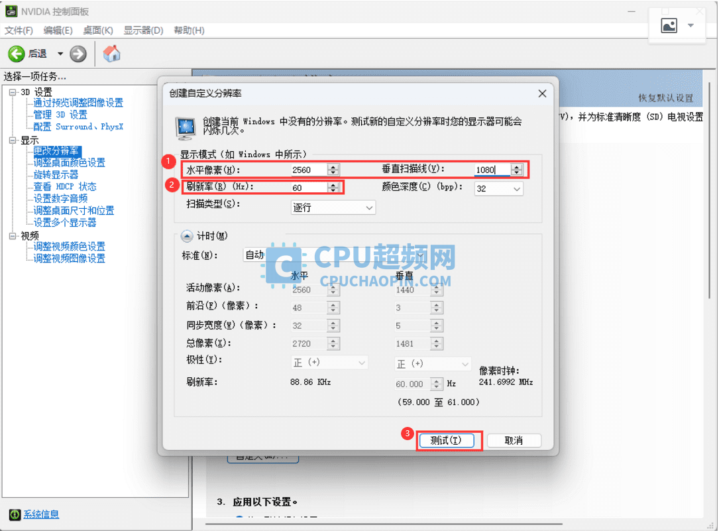
Task: Select 管理 3D 设置 tree item
Action: [x=60, y=115]
